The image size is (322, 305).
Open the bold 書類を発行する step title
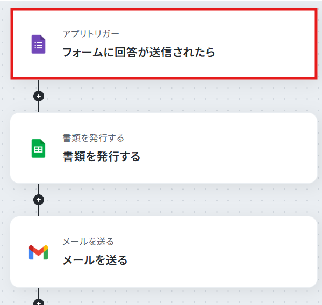coord(102,156)
